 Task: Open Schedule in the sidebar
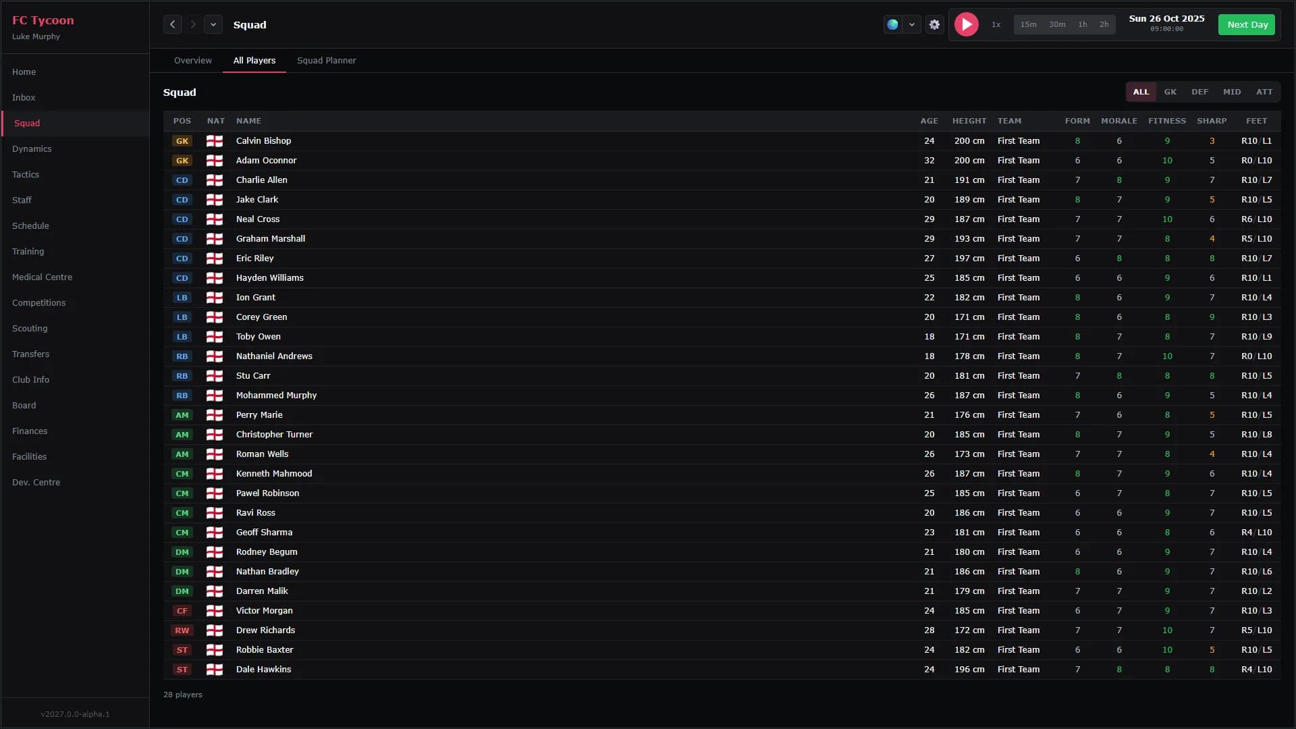point(75,226)
